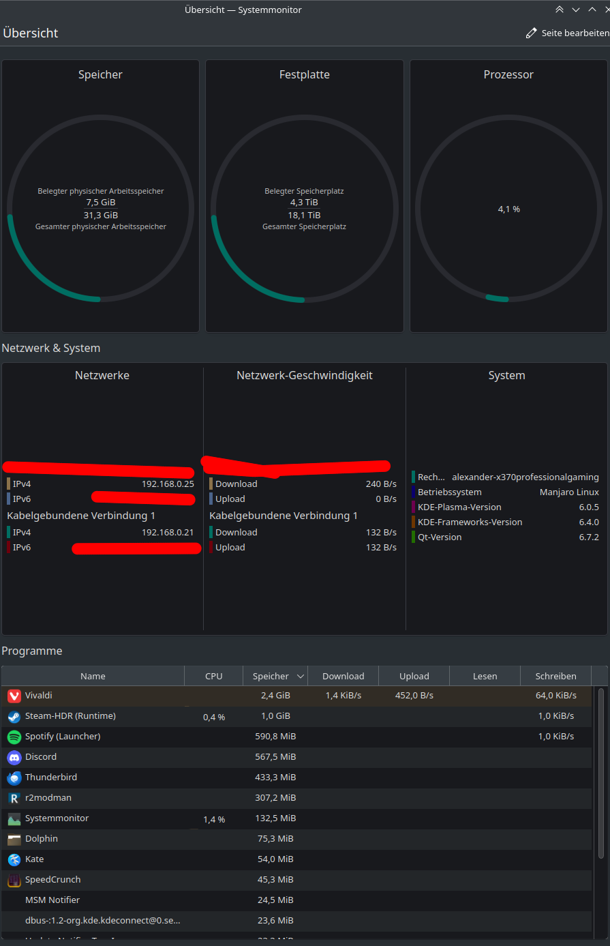Click the Kabelgebundene Verbindung 1 label under Netzwerke
610x946 pixels.
81,516
